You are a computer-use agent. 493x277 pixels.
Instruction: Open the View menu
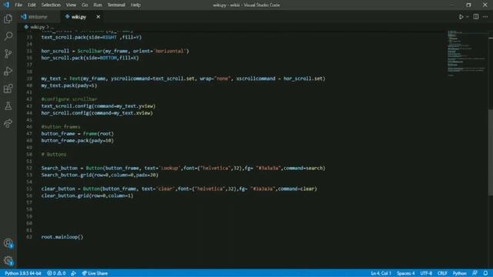(x=71, y=5)
